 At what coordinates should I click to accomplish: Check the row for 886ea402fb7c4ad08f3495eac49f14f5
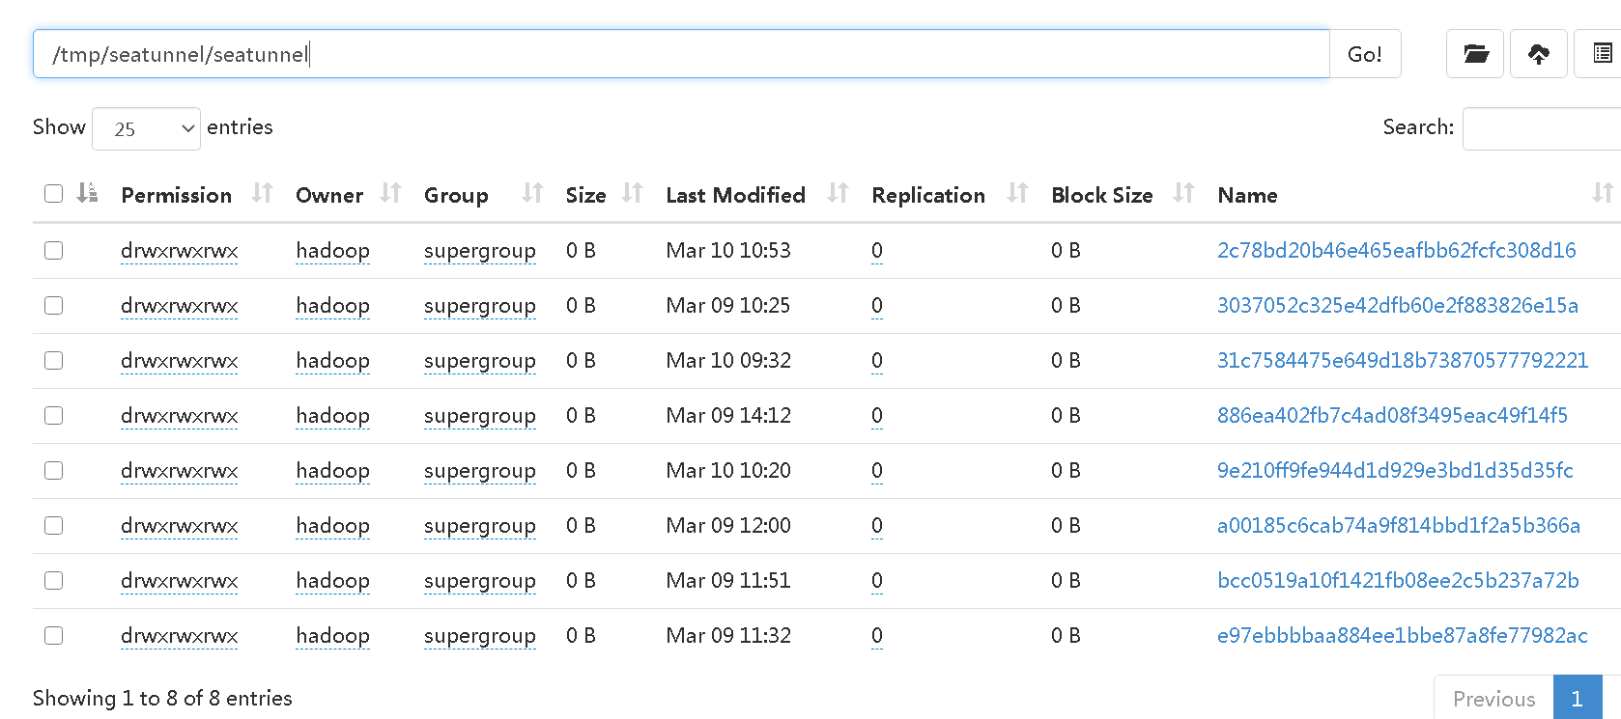coord(54,415)
